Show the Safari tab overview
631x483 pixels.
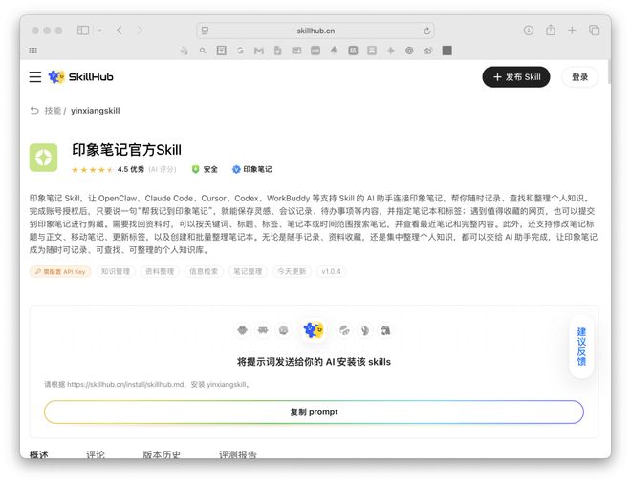pyautogui.click(x=594, y=31)
